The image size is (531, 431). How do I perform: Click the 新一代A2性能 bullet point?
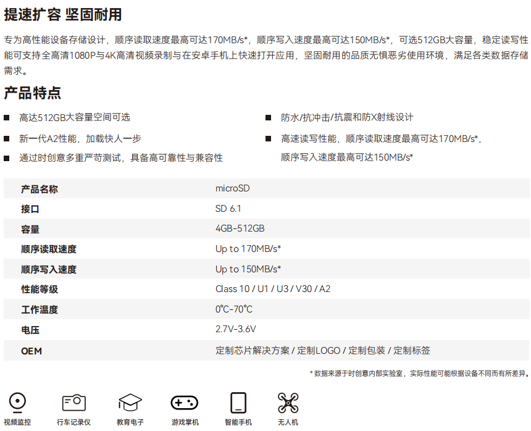pyautogui.click(x=80, y=139)
